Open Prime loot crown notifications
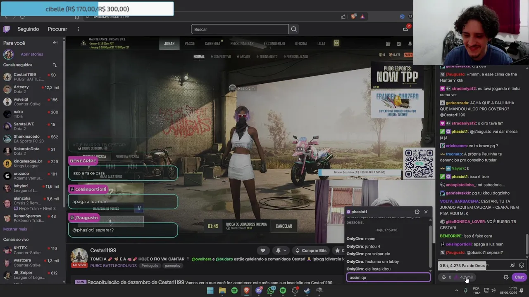 click(x=406, y=29)
